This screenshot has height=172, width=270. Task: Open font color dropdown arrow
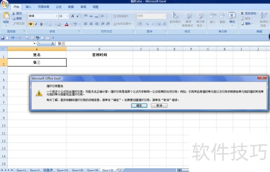click(70, 24)
